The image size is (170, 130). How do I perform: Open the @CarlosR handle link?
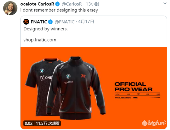click(x=72, y=4)
